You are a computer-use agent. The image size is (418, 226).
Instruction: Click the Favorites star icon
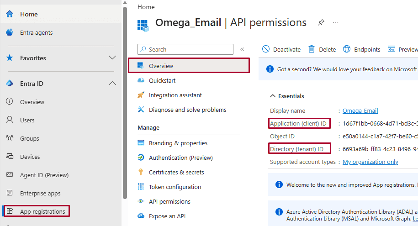pyautogui.click(x=10, y=58)
